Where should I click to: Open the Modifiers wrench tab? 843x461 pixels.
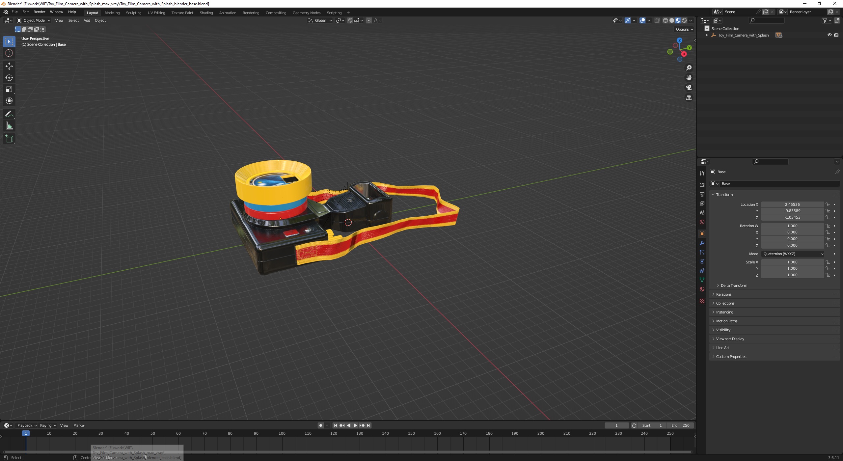pyautogui.click(x=702, y=243)
